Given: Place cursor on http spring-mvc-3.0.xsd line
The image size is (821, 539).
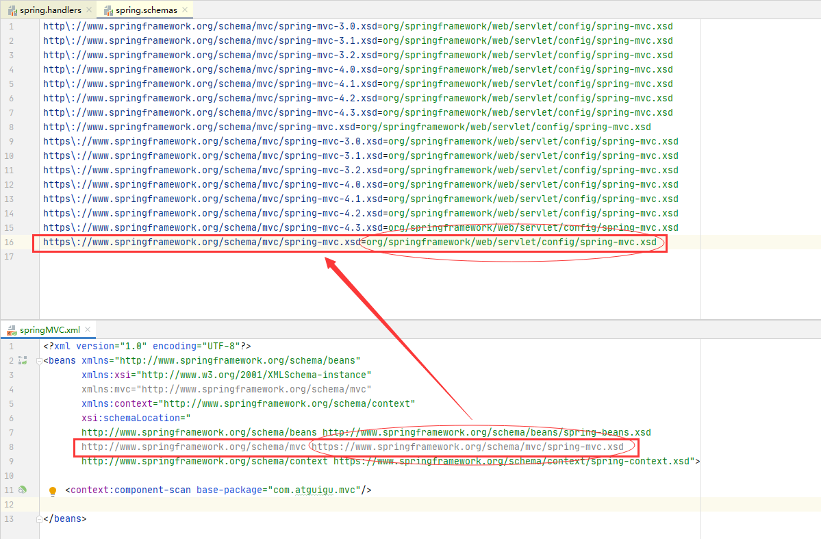Looking at the screenshot, I should pyautogui.click(x=358, y=26).
